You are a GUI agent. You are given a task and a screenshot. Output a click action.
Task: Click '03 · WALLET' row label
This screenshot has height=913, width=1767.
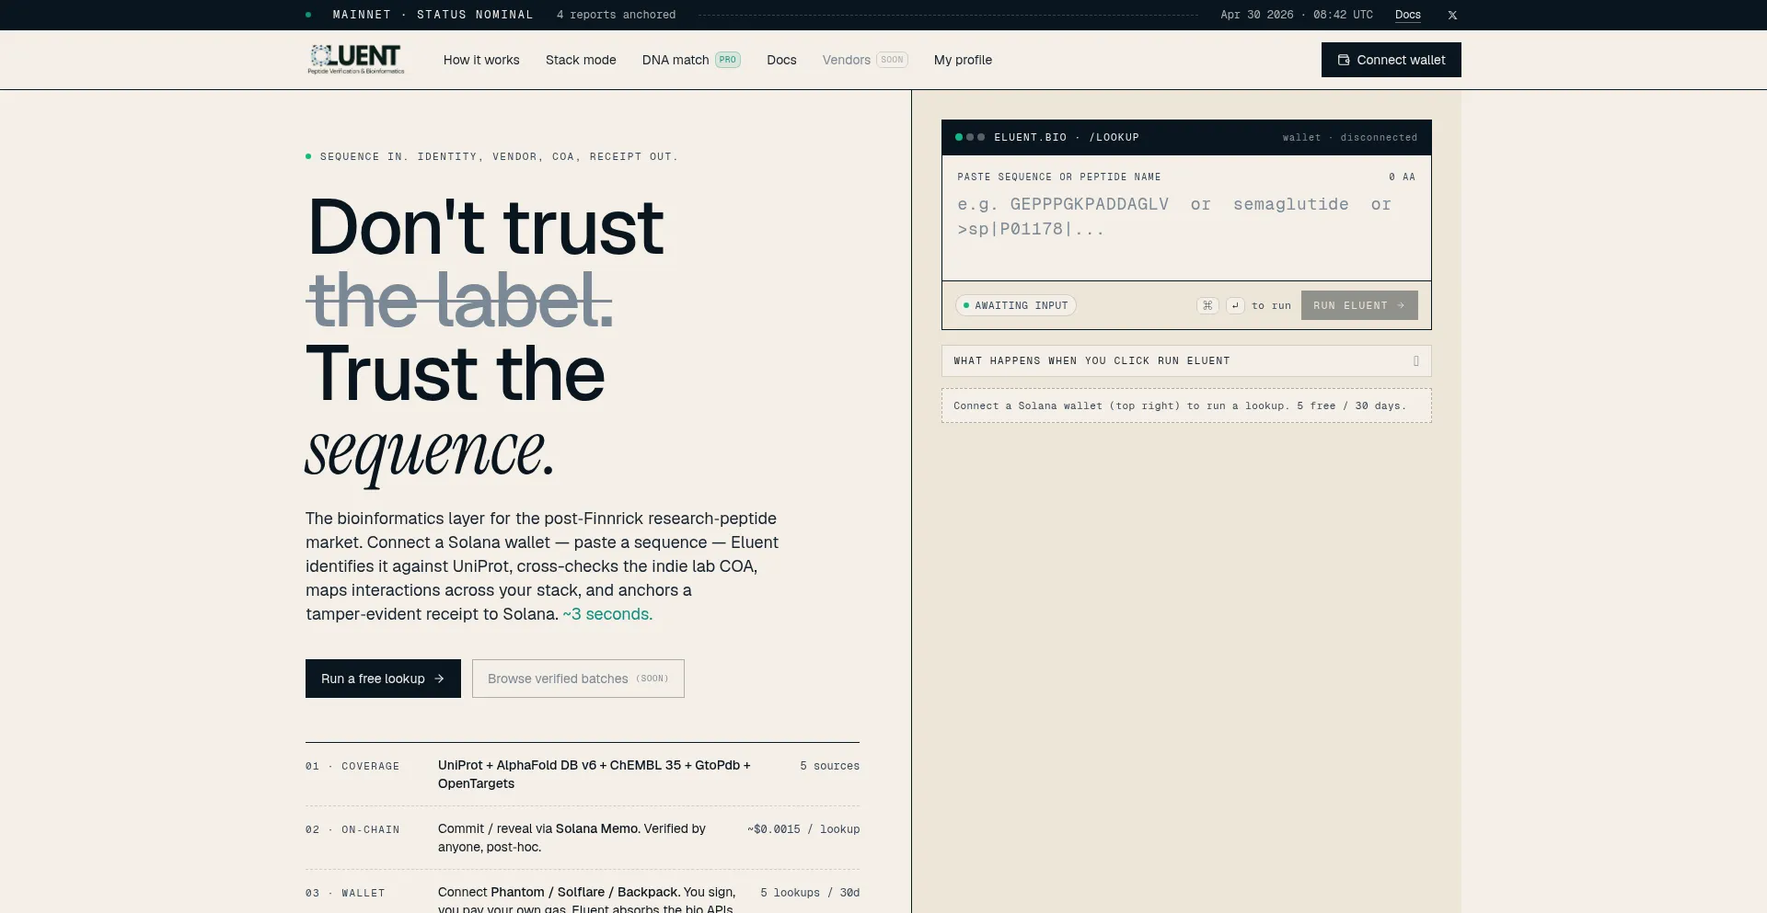345,893
